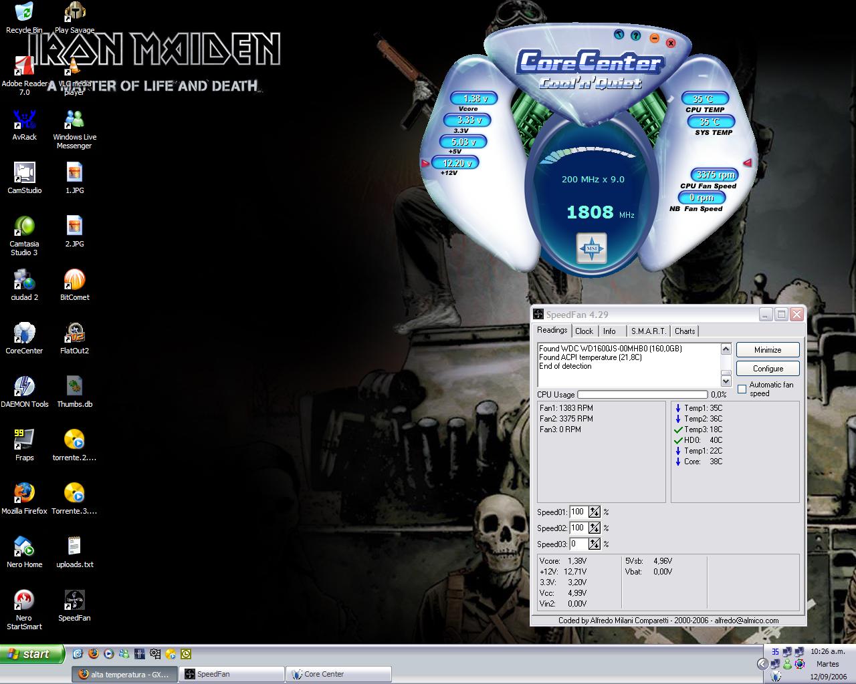Open the S.M.A.R.T. tab in SpeedFan
The image size is (856, 684).
pos(649,331)
